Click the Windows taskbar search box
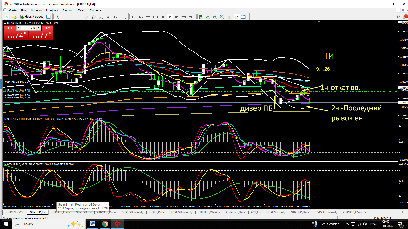 click(x=48, y=224)
